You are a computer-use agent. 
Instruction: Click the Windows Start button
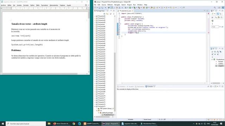point(3,124)
